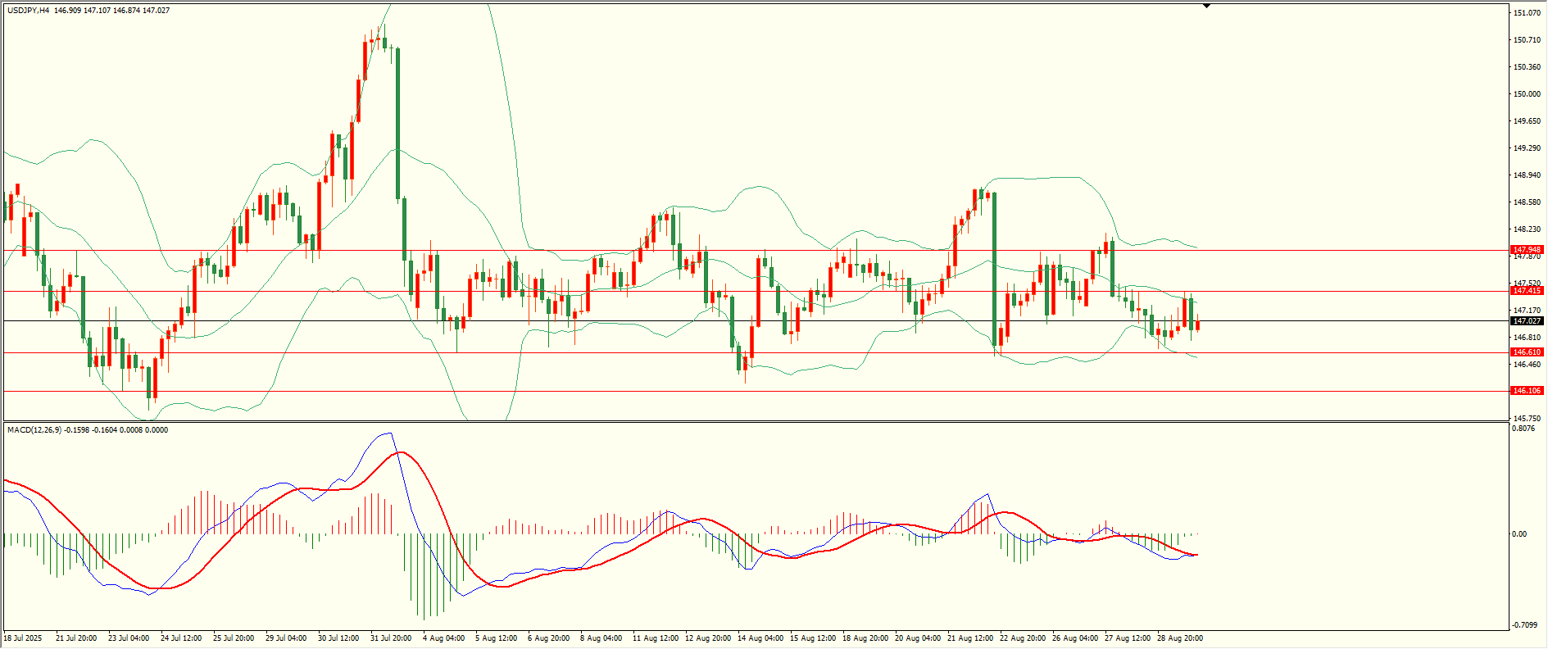Click the 14 Aug 04:00 time label
The height and width of the screenshot is (649, 1548).
tap(760, 638)
